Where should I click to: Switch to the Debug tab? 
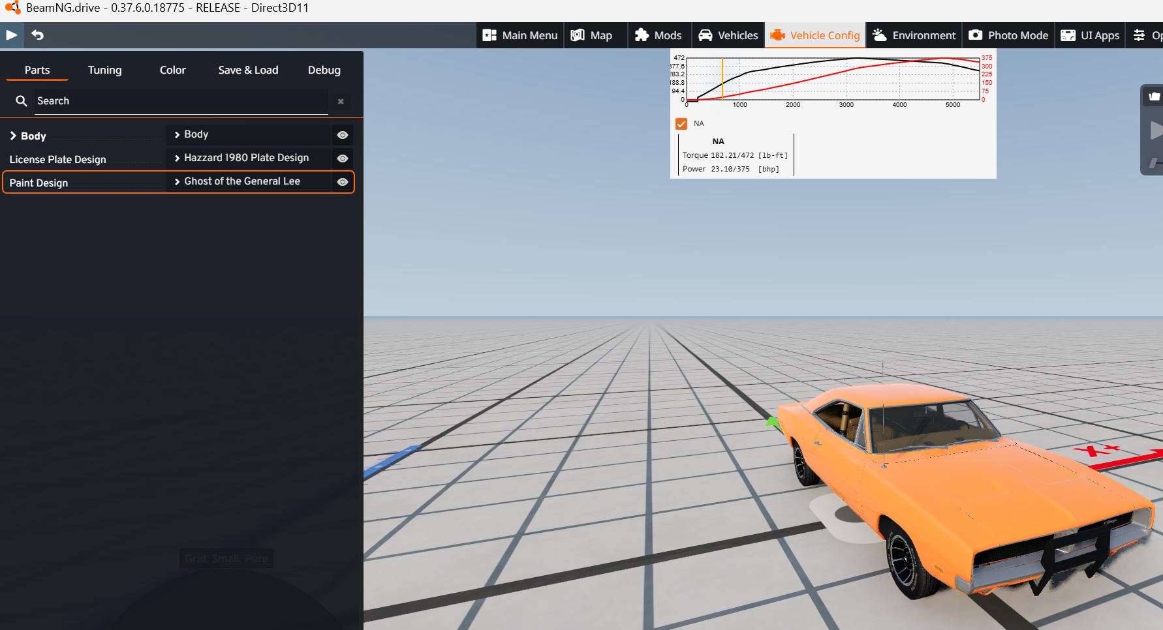[324, 70]
